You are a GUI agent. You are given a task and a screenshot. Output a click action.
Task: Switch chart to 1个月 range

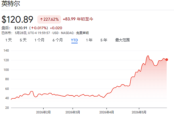click(x=39, y=40)
